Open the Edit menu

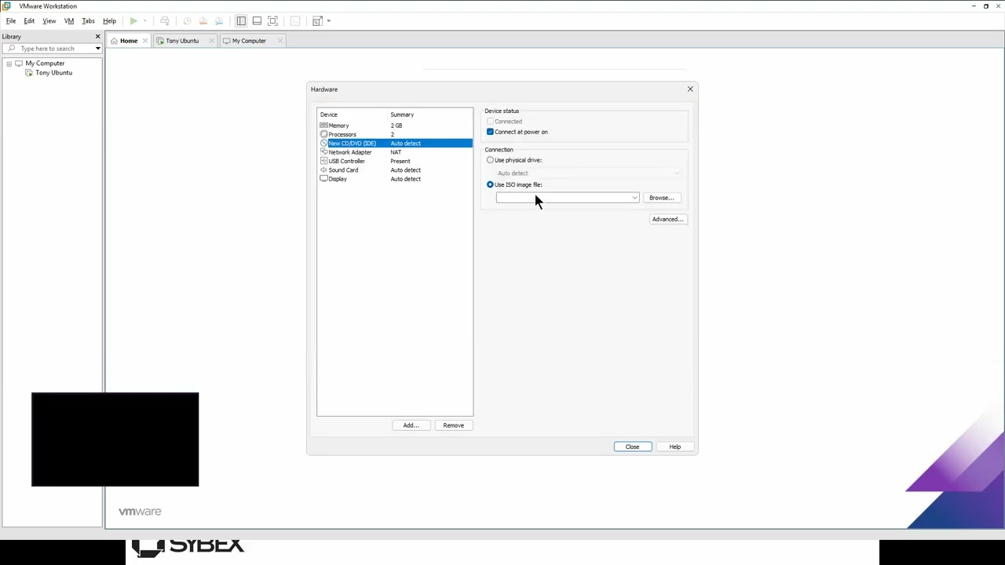point(29,21)
